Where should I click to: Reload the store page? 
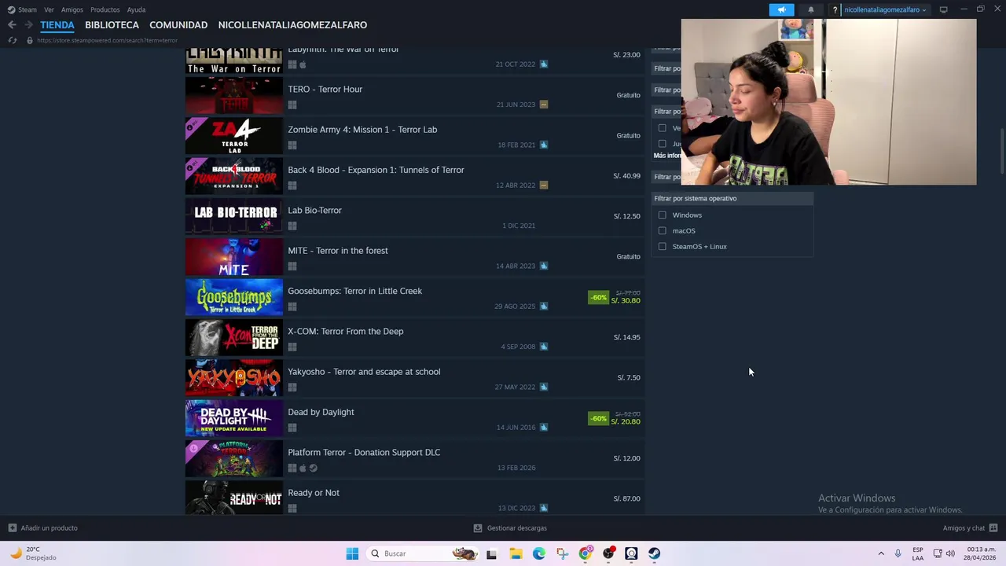12,40
